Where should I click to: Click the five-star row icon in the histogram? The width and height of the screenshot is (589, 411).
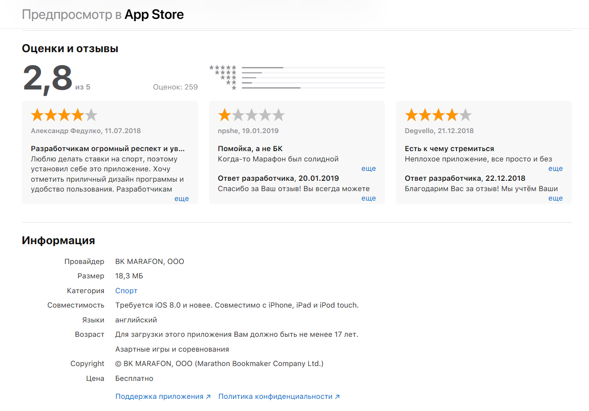(x=223, y=67)
